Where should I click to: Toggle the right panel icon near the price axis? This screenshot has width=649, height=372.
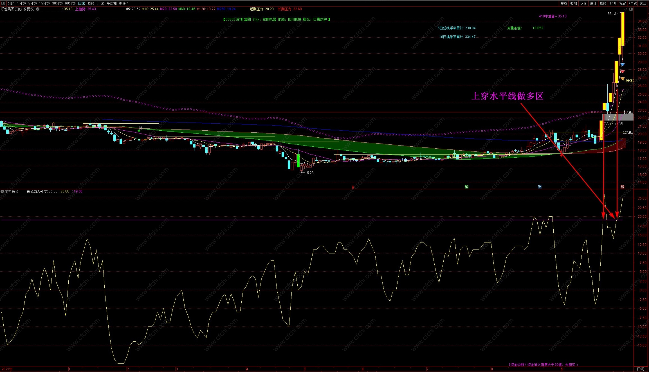(x=631, y=9)
